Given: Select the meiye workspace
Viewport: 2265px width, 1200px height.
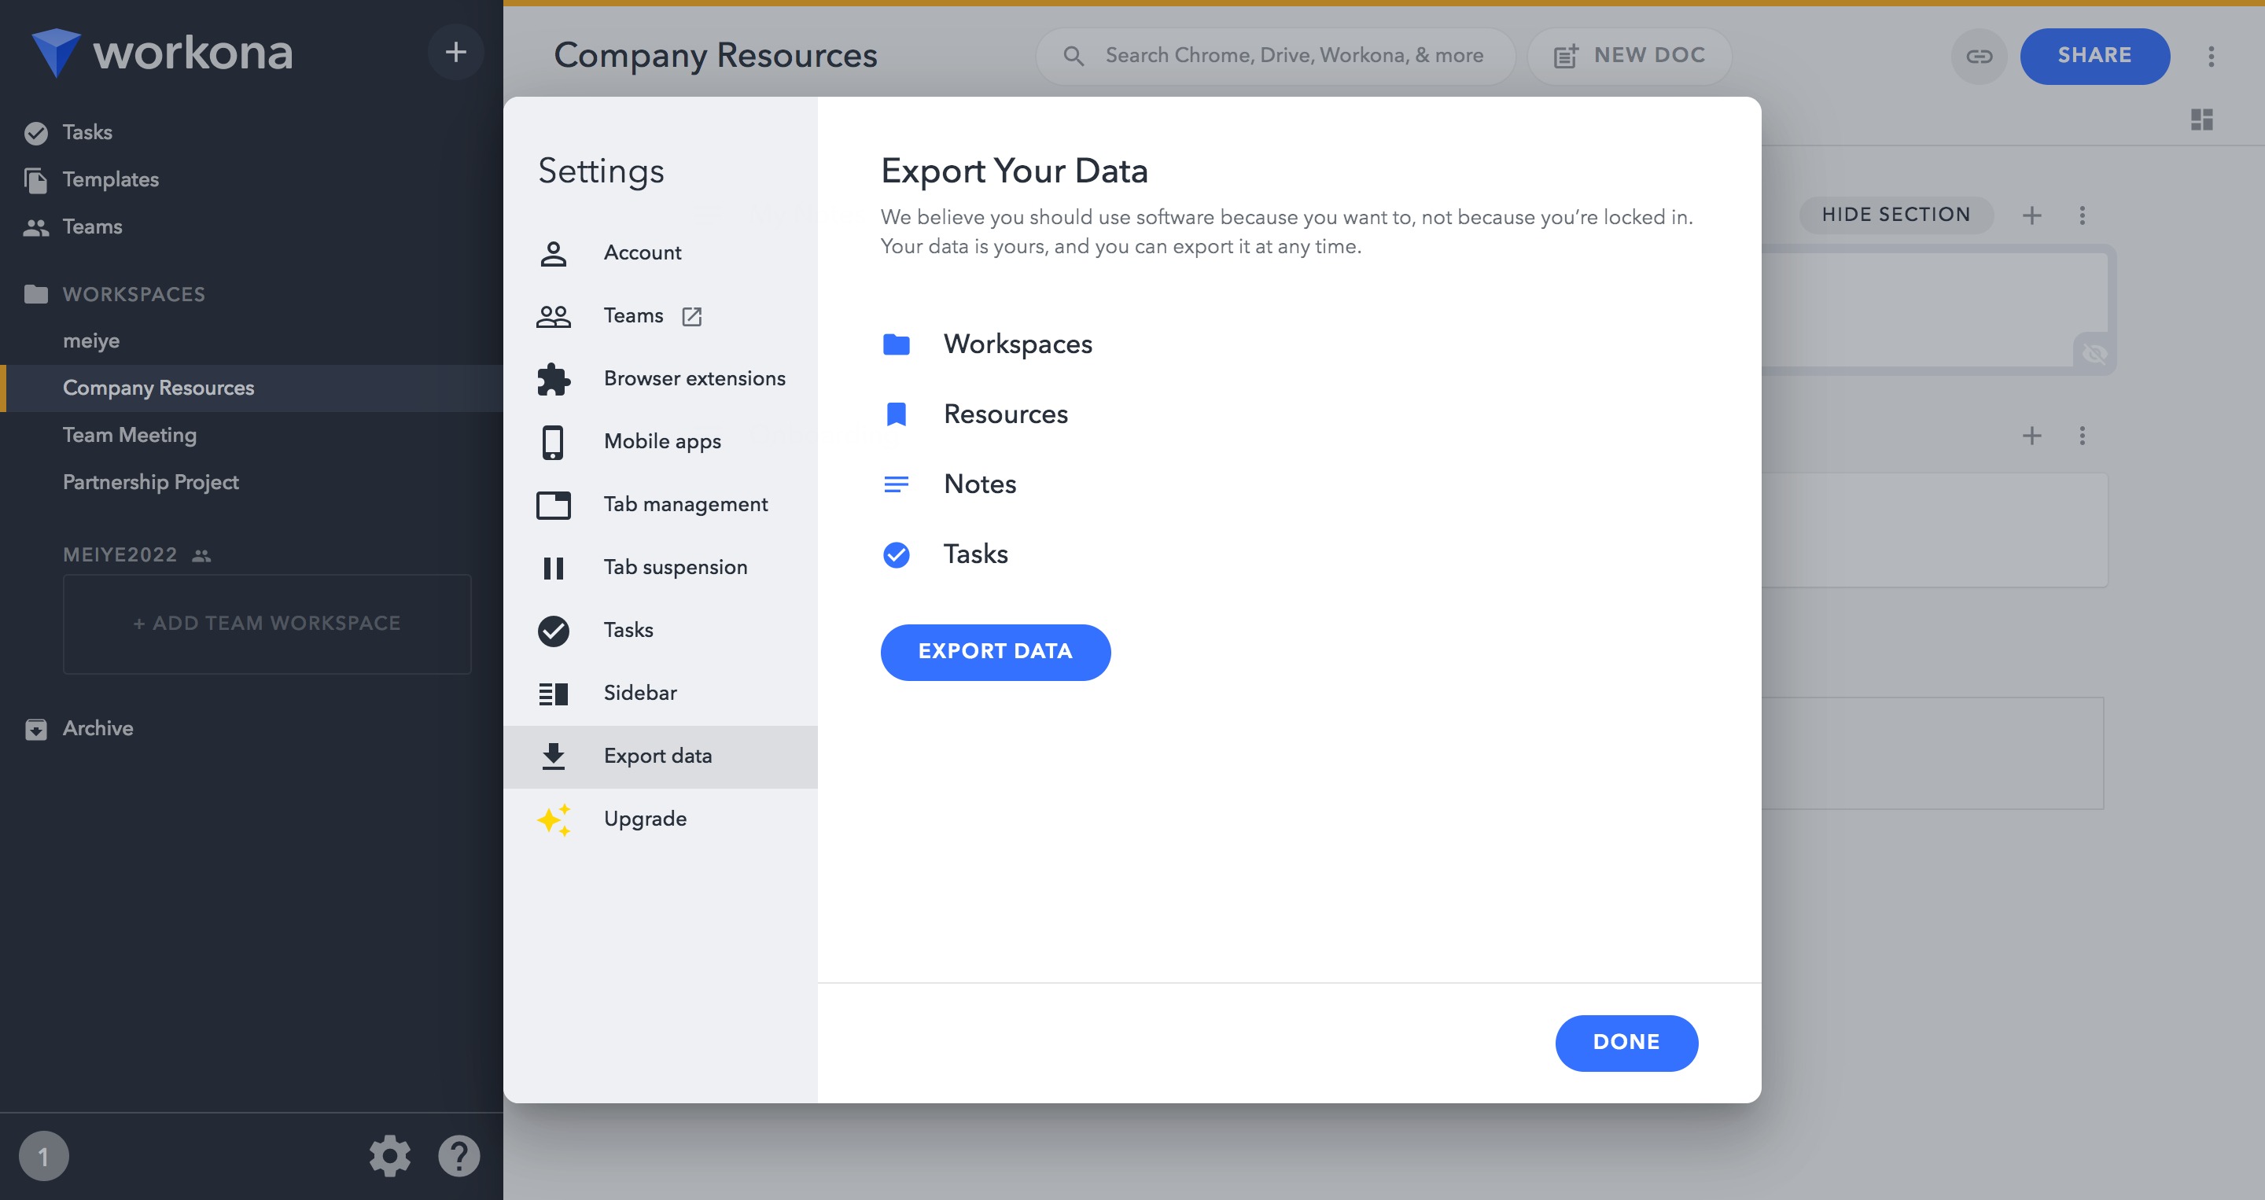Looking at the screenshot, I should coord(91,341).
